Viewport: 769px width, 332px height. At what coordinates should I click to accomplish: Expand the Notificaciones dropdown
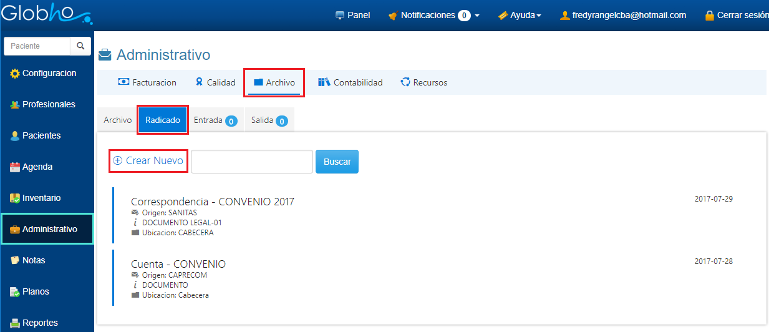pyautogui.click(x=433, y=15)
